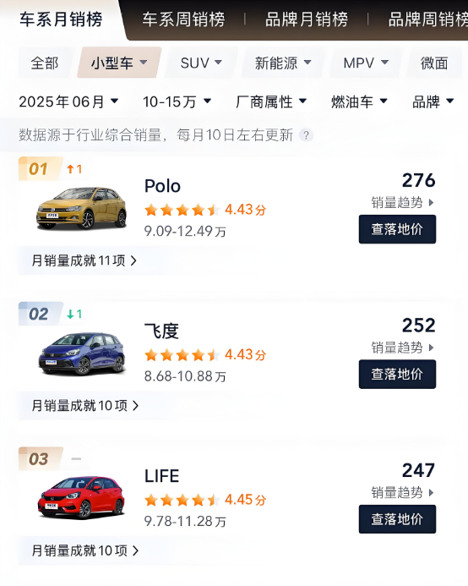Open the red LIFE car image
468x586 pixels.
tap(81, 497)
